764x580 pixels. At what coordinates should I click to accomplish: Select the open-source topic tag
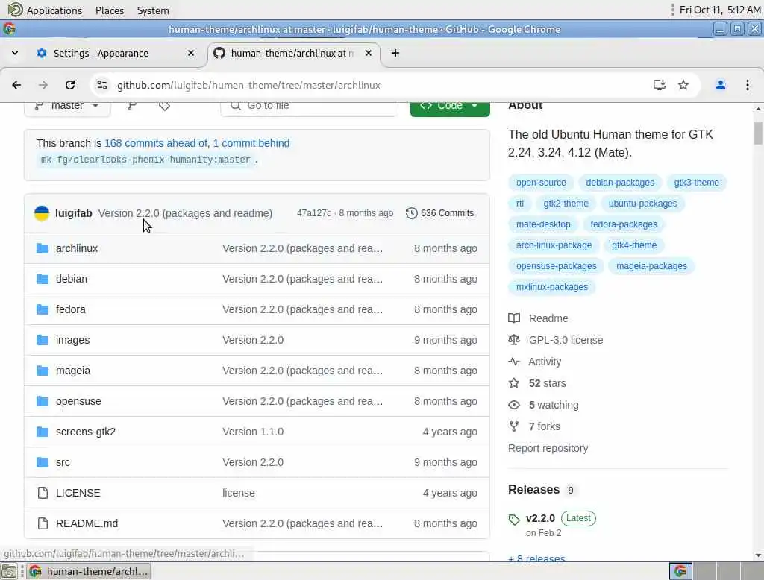pyautogui.click(x=541, y=183)
